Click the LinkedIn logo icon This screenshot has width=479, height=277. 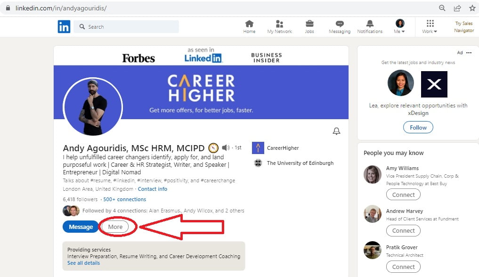[x=64, y=26]
